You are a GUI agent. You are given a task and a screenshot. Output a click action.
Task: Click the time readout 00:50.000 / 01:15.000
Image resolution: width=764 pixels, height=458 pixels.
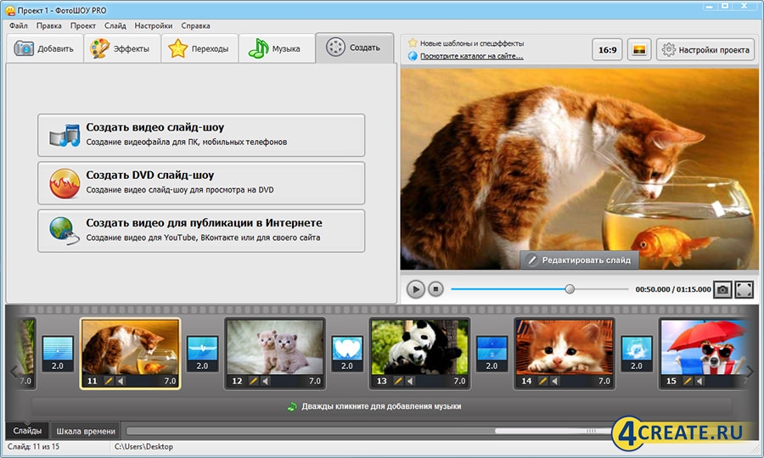tap(673, 289)
